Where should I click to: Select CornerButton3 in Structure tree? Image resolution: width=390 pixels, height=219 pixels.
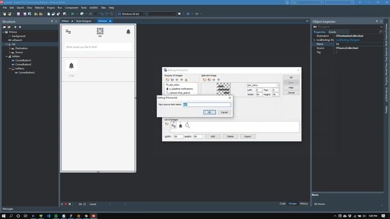pyautogui.click(x=27, y=72)
